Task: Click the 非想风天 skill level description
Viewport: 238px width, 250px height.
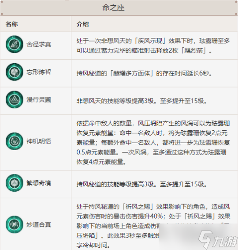Action: point(141,101)
